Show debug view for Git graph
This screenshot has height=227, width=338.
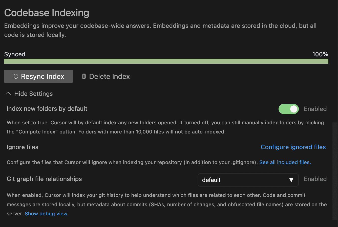click(46, 213)
